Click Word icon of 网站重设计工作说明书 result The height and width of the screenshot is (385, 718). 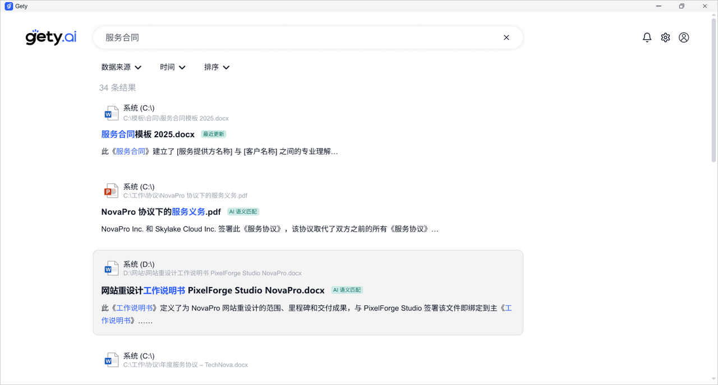pos(111,268)
